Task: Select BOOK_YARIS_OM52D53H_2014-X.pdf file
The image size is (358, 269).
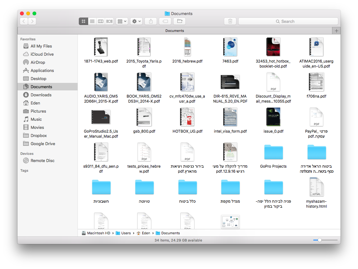Action: [x=144, y=82]
